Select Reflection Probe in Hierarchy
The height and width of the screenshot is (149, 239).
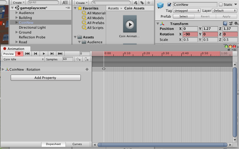[32, 37]
